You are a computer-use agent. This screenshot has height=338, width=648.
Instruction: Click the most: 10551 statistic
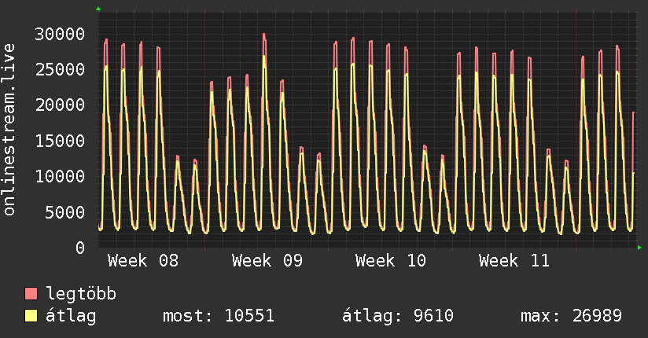(218, 316)
